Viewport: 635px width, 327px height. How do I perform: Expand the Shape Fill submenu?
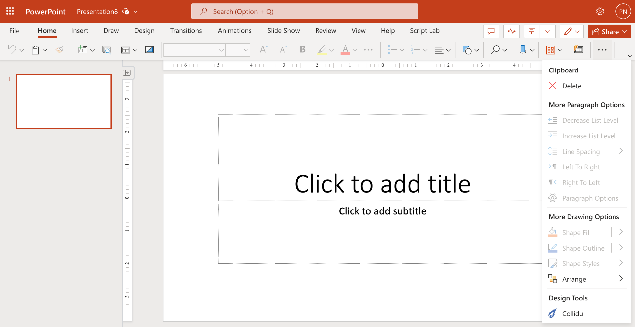[x=621, y=232]
